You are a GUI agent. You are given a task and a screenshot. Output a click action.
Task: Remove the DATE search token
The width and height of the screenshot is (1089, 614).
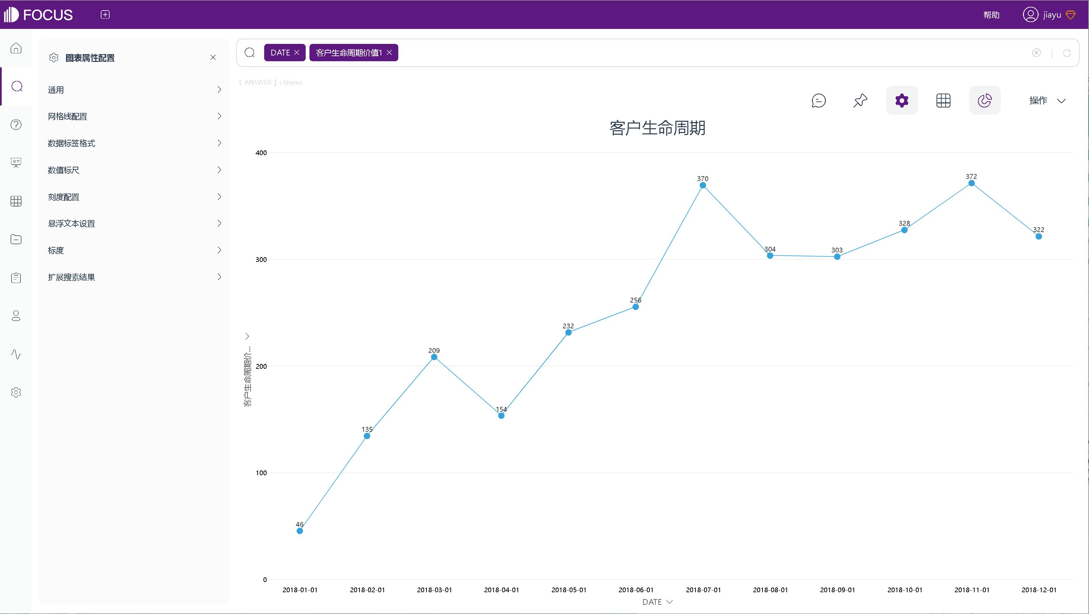[x=297, y=52]
